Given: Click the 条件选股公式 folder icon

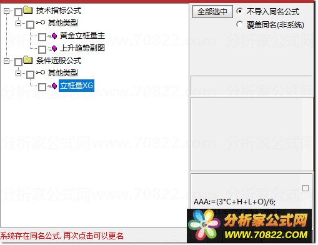Looking at the screenshot, I should [x=28, y=60].
